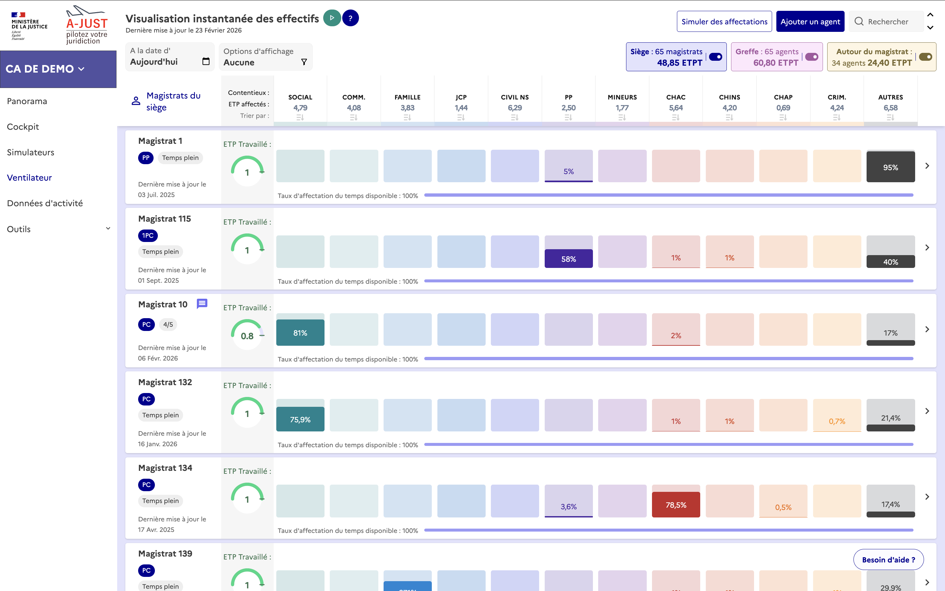This screenshot has height=591, width=945.
Task: Toggle the Autour du magistrat switch
Action: click(x=925, y=57)
